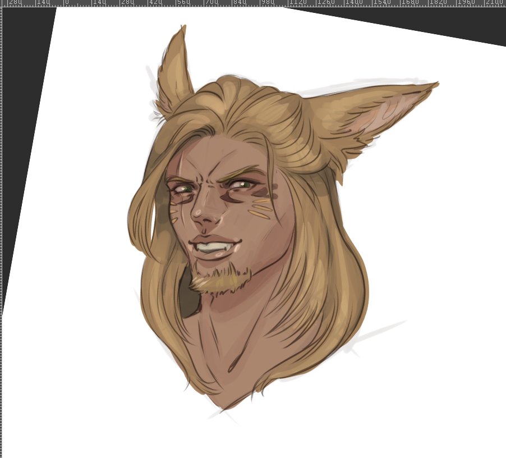506x458 pixels.
Task: Click the corner where the two rulers meet
Action: (x=2, y=4)
